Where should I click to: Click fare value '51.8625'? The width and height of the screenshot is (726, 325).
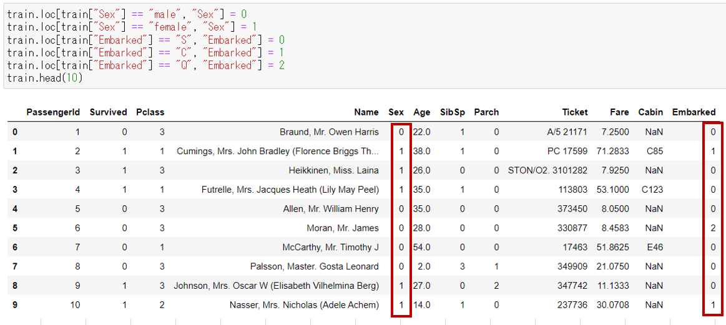pos(613,247)
